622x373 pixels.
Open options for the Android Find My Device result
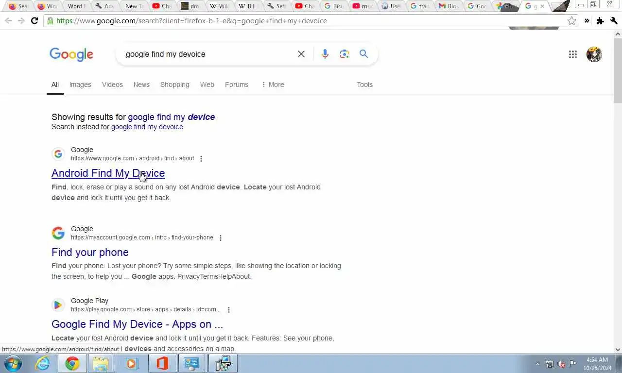[201, 159]
